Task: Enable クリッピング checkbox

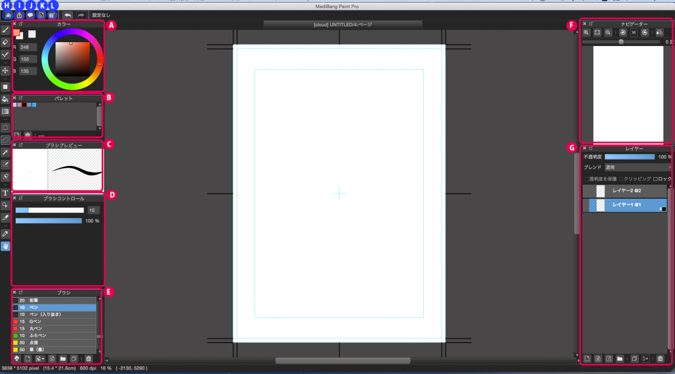Action: (x=621, y=179)
